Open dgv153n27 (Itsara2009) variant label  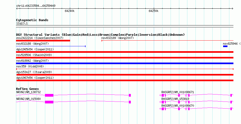coord(34,72)
